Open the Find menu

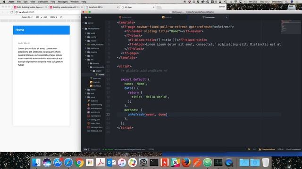click(x=53, y=2)
